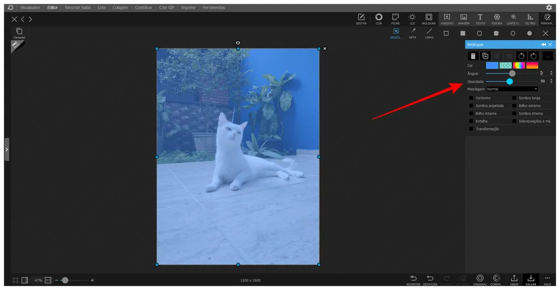Screen dimensions: 560x290
Task: Open the Mesclagem blend mode dropdown
Action: click(x=512, y=89)
